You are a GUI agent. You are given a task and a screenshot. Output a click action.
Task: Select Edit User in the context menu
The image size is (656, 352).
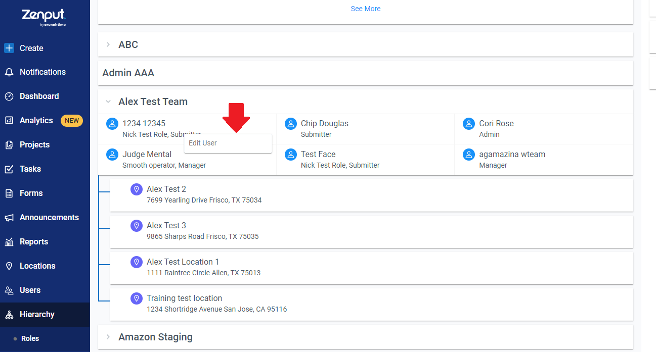[x=228, y=143]
